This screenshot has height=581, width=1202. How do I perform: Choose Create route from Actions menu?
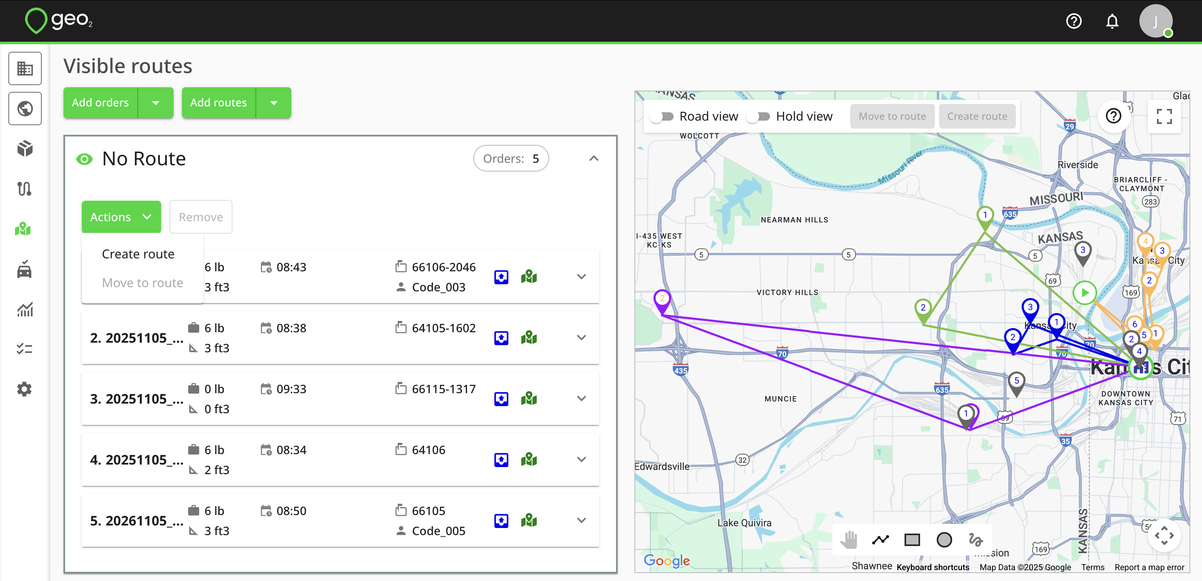point(138,254)
